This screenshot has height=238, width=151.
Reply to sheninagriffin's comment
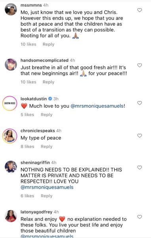coord(46,196)
